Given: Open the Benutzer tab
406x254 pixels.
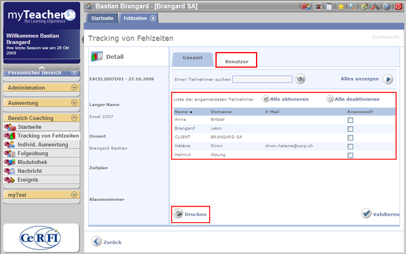Looking at the screenshot, I should (x=236, y=60).
